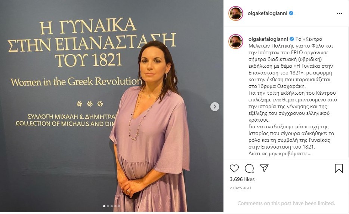Viewport: 349px width, 214px height.
Task: View the 3,696 likes list
Action: (x=242, y=179)
